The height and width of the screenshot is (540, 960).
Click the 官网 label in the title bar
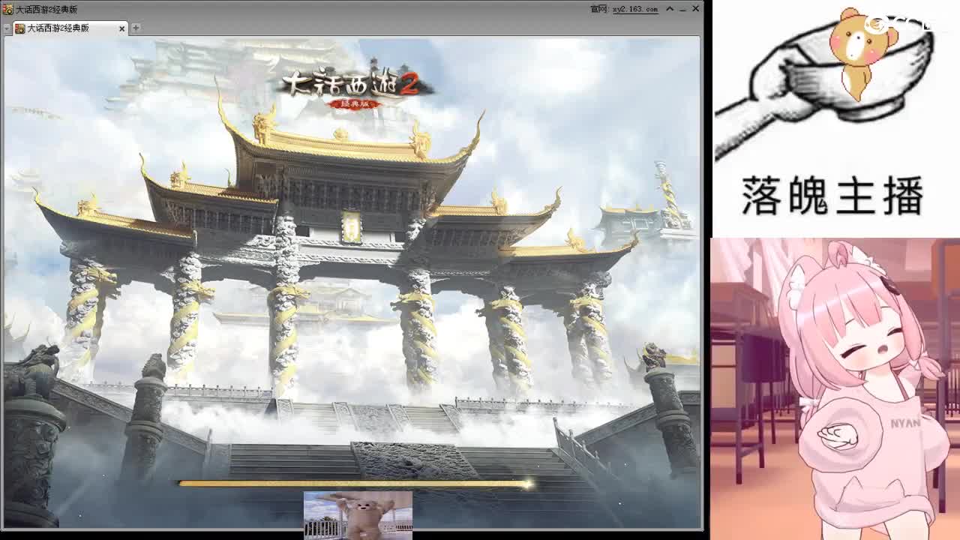[599, 9]
